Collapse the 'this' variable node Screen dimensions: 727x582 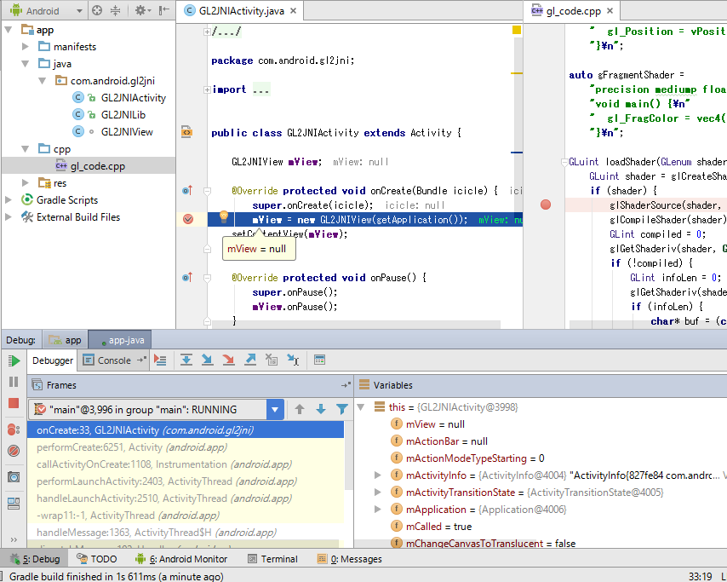pos(361,407)
